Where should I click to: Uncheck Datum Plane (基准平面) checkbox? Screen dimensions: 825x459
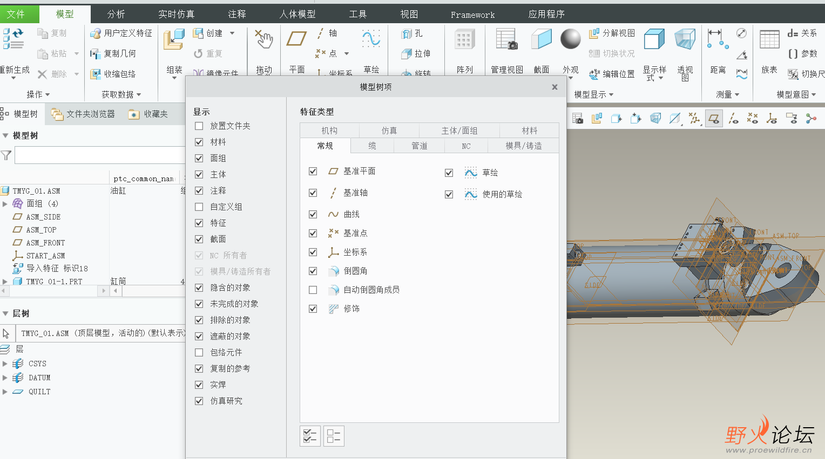[x=313, y=171]
